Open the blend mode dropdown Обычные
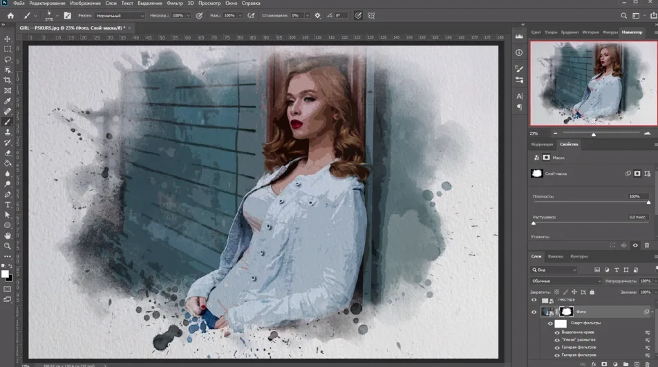The height and width of the screenshot is (367, 658). [566, 281]
